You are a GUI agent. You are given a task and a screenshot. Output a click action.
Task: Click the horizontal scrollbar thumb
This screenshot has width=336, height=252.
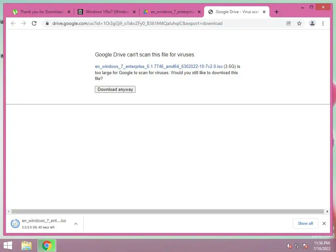tap(168, 212)
